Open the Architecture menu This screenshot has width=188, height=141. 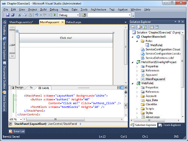click(x=99, y=9)
